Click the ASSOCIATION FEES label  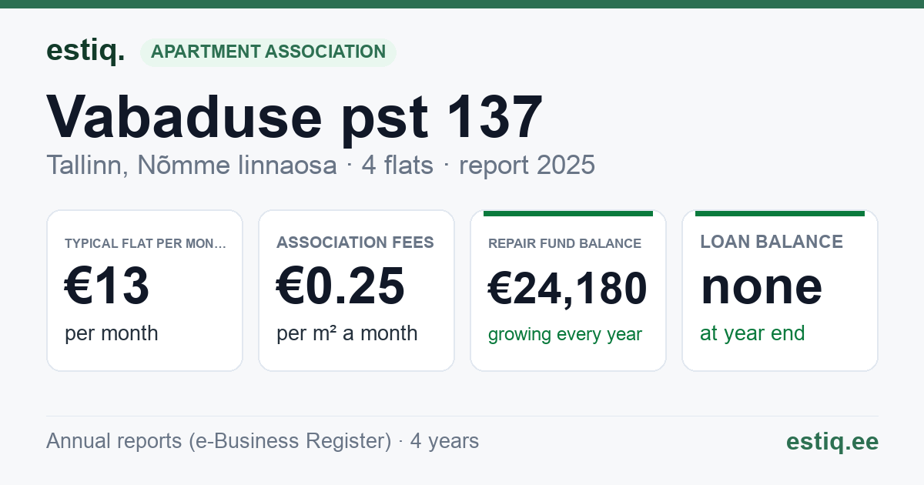click(x=355, y=242)
